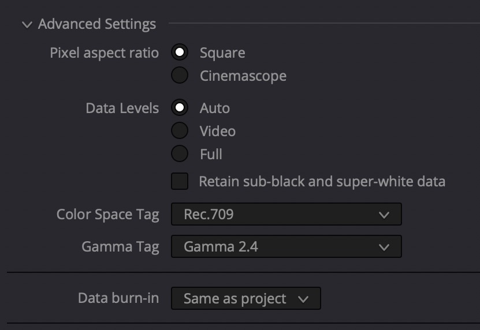
Task: Open the Gamma Tag Gamma 2.4 dropdown
Action: pos(286,246)
